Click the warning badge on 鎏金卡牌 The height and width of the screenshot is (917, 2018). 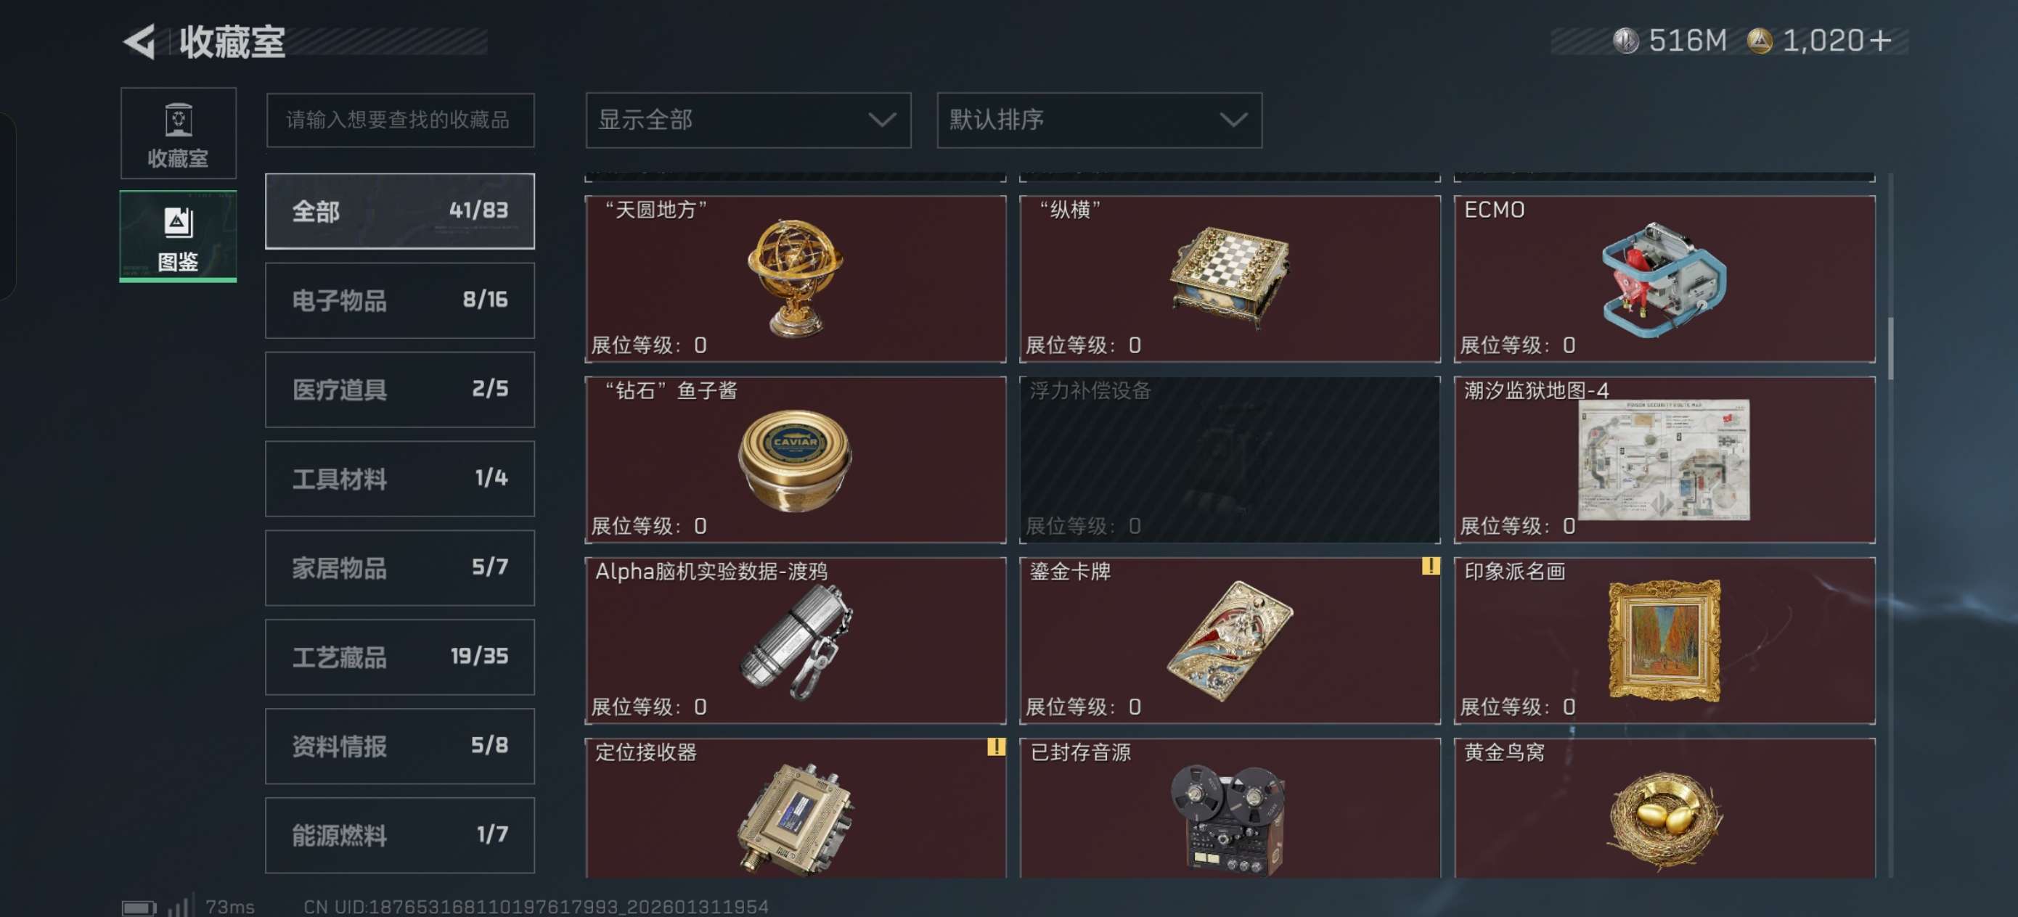click(x=1431, y=565)
